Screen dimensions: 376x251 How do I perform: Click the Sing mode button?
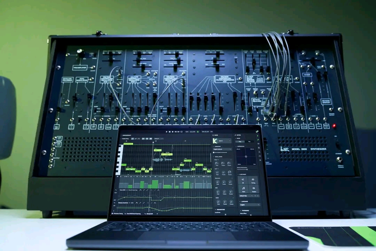[x=240, y=142]
